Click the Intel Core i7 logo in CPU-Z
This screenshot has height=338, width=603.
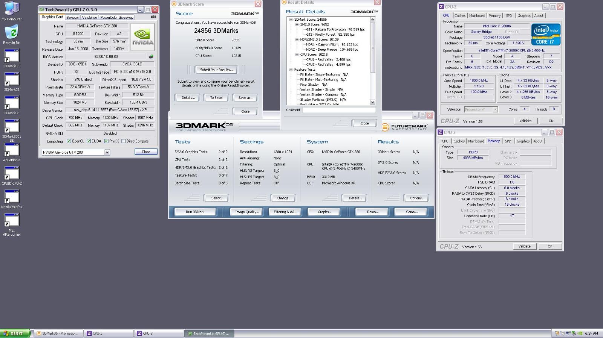(546, 35)
